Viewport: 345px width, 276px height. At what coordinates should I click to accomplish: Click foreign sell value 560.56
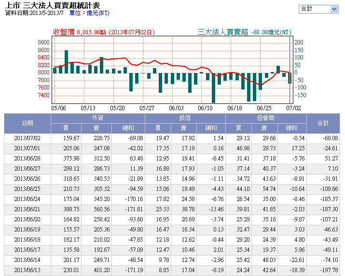tap(102, 209)
